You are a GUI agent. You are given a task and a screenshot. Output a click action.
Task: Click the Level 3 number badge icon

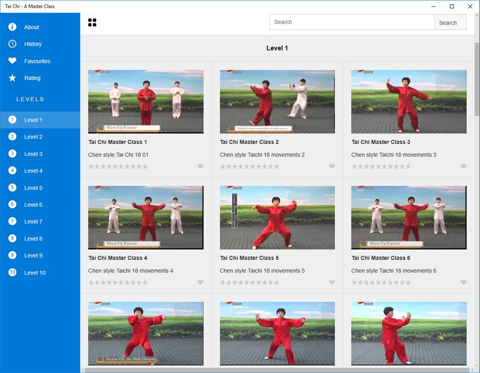pyautogui.click(x=12, y=153)
